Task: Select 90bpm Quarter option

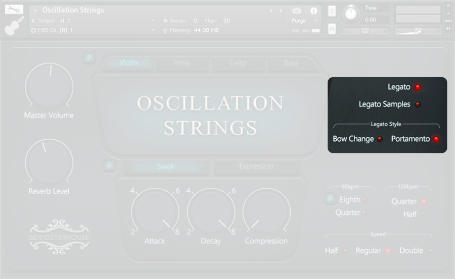Action: coord(365,213)
